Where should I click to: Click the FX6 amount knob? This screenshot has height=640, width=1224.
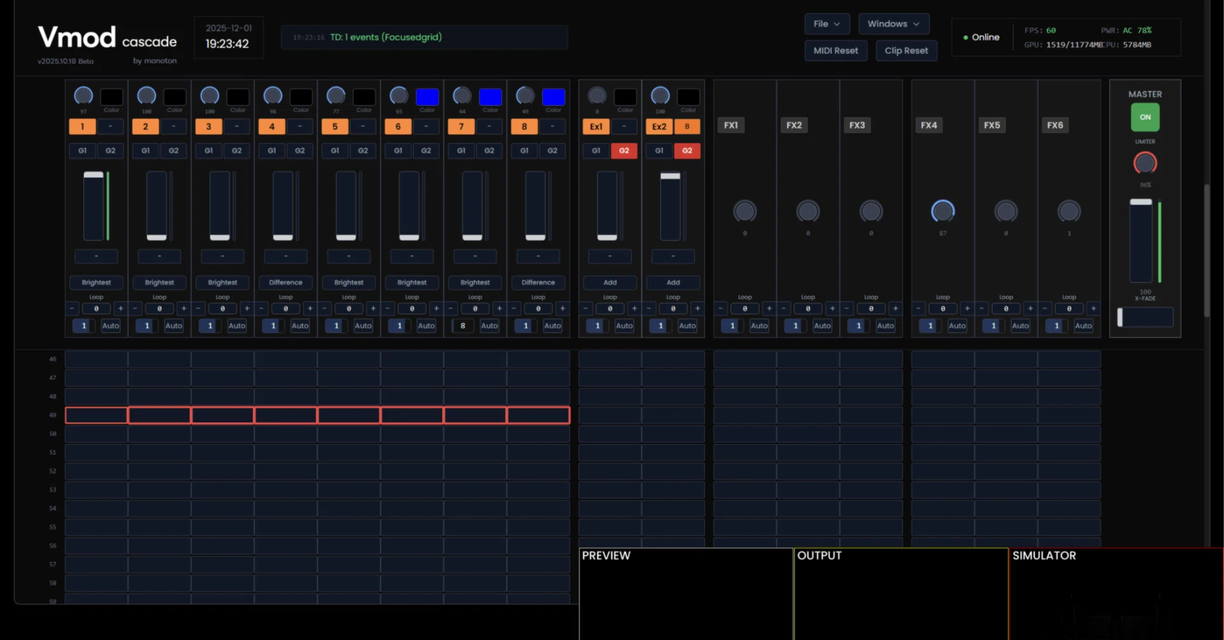pos(1068,211)
